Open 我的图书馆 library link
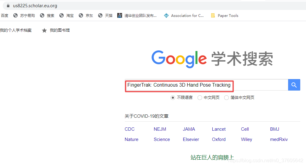Image resolution: width=306 pixels, height=166 pixels. pyautogui.click(x=60, y=30)
